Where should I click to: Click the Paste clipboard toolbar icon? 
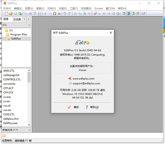[54, 13]
